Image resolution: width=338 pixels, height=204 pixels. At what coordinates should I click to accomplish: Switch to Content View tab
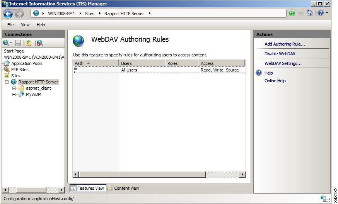(123, 188)
